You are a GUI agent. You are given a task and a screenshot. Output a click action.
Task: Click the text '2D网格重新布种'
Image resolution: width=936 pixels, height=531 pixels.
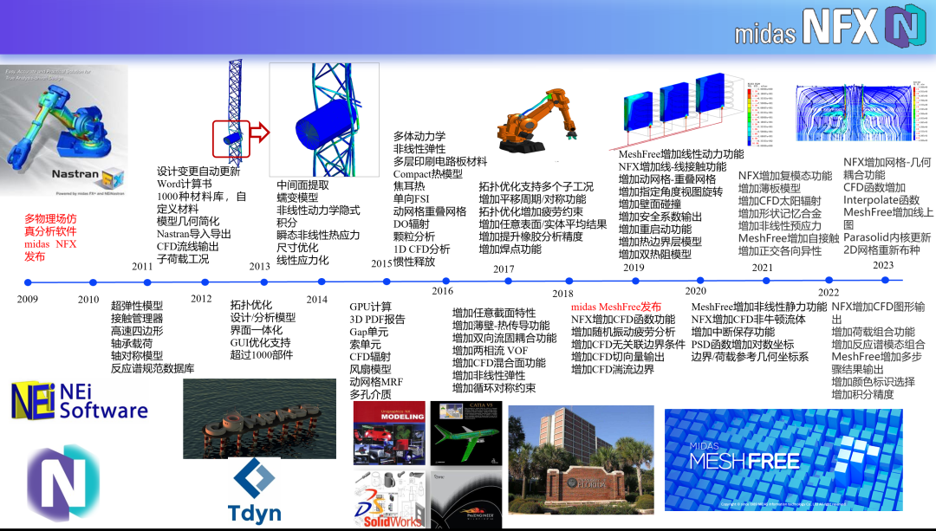coord(881,250)
